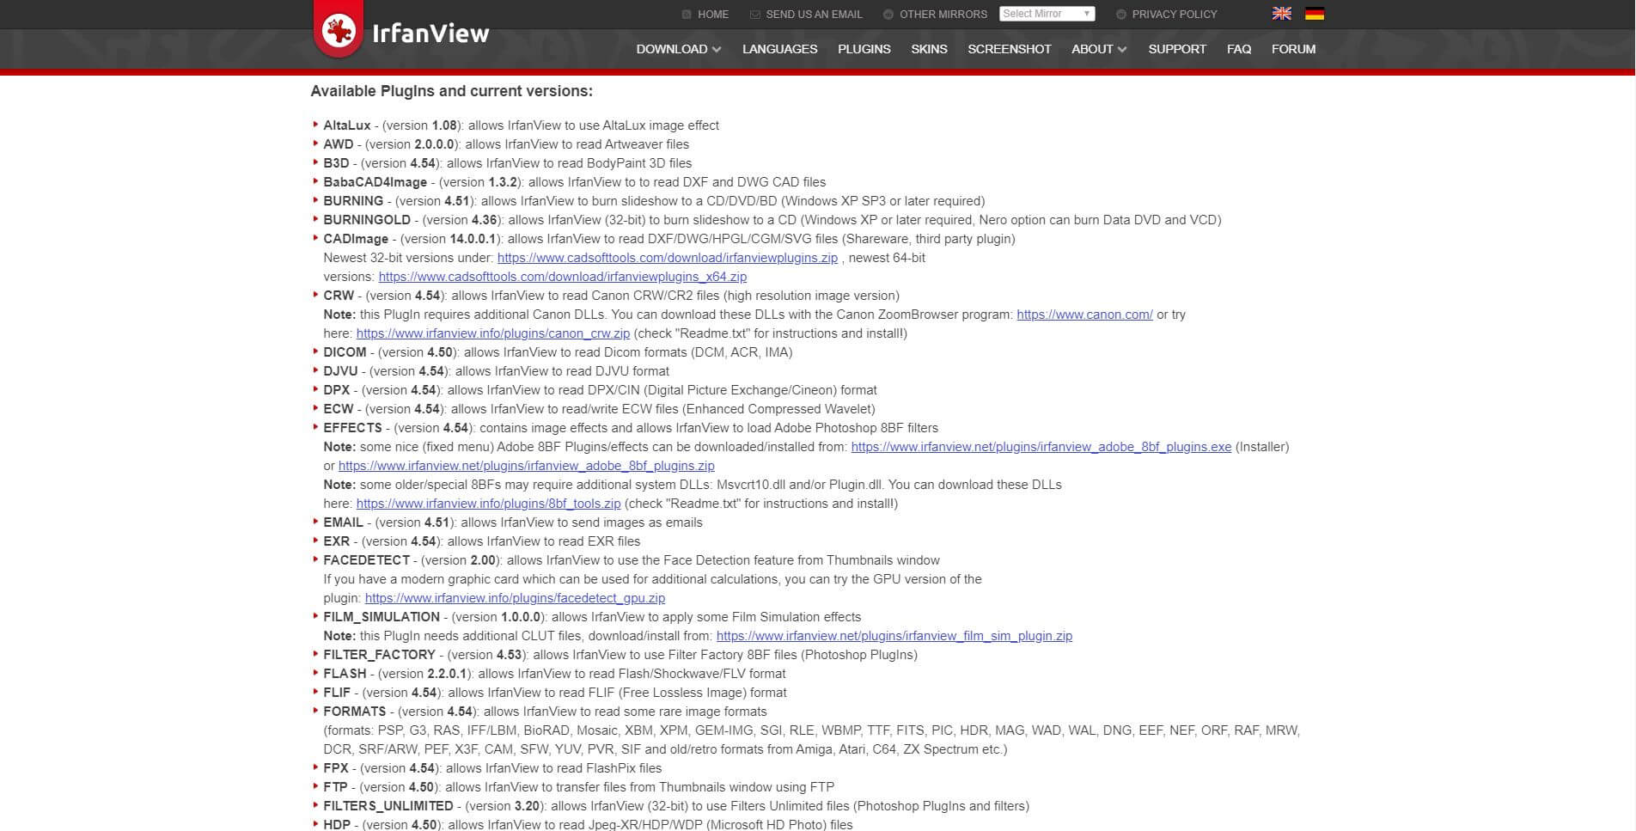1636x831 pixels.
Task: Click the AWD plugin name
Action: (x=338, y=144)
